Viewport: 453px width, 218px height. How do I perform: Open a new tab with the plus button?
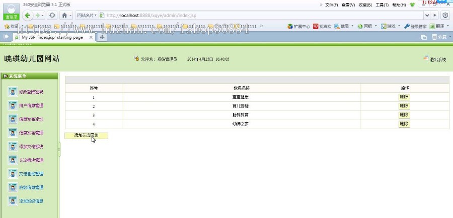coord(102,37)
